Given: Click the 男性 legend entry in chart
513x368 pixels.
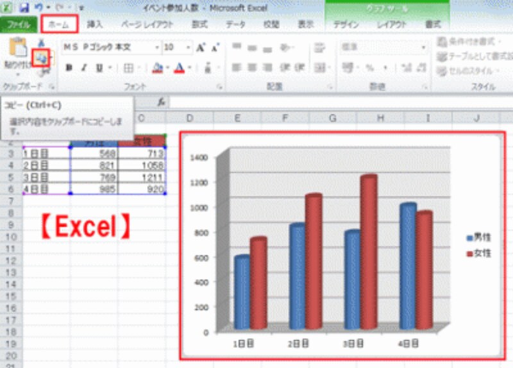Looking at the screenshot, I should point(478,237).
